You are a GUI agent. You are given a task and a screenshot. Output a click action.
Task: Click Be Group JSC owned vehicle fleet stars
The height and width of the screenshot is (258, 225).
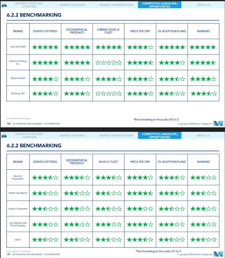[x=109, y=93]
